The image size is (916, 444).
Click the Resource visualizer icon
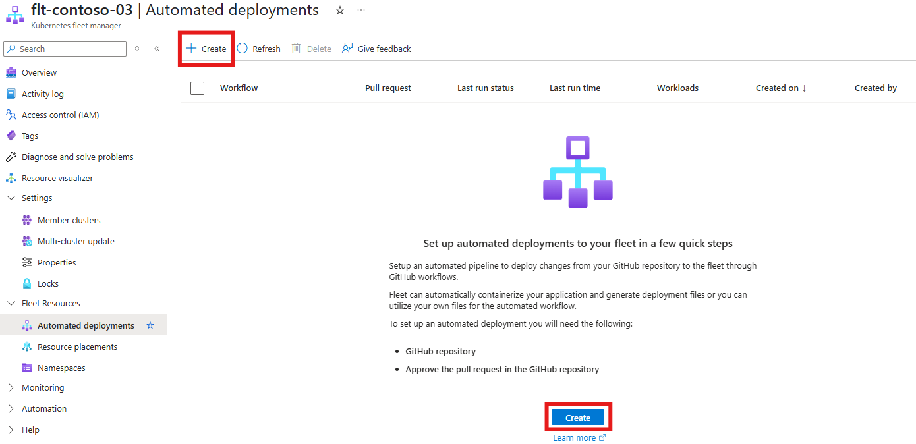[11, 178]
